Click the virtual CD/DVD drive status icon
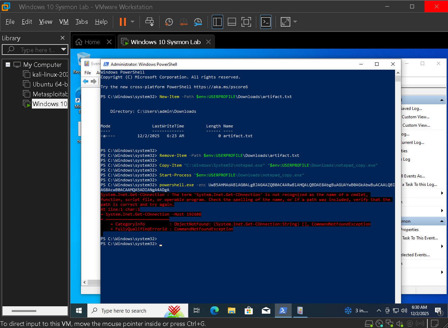 pos(379,323)
